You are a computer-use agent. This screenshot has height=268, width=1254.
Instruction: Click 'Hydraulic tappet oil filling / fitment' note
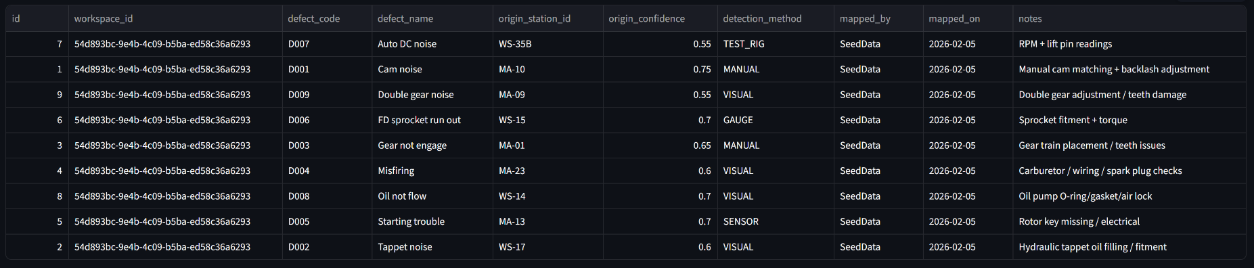1129,247
